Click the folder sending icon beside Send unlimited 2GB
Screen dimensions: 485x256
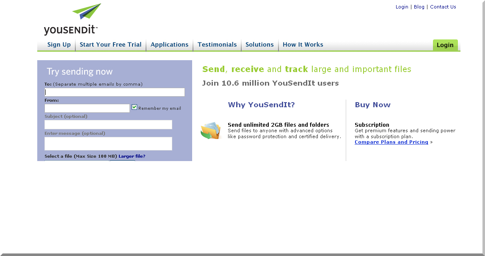coord(210,131)
